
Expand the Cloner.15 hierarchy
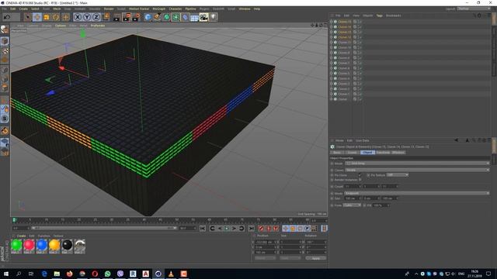click(332, 22)
